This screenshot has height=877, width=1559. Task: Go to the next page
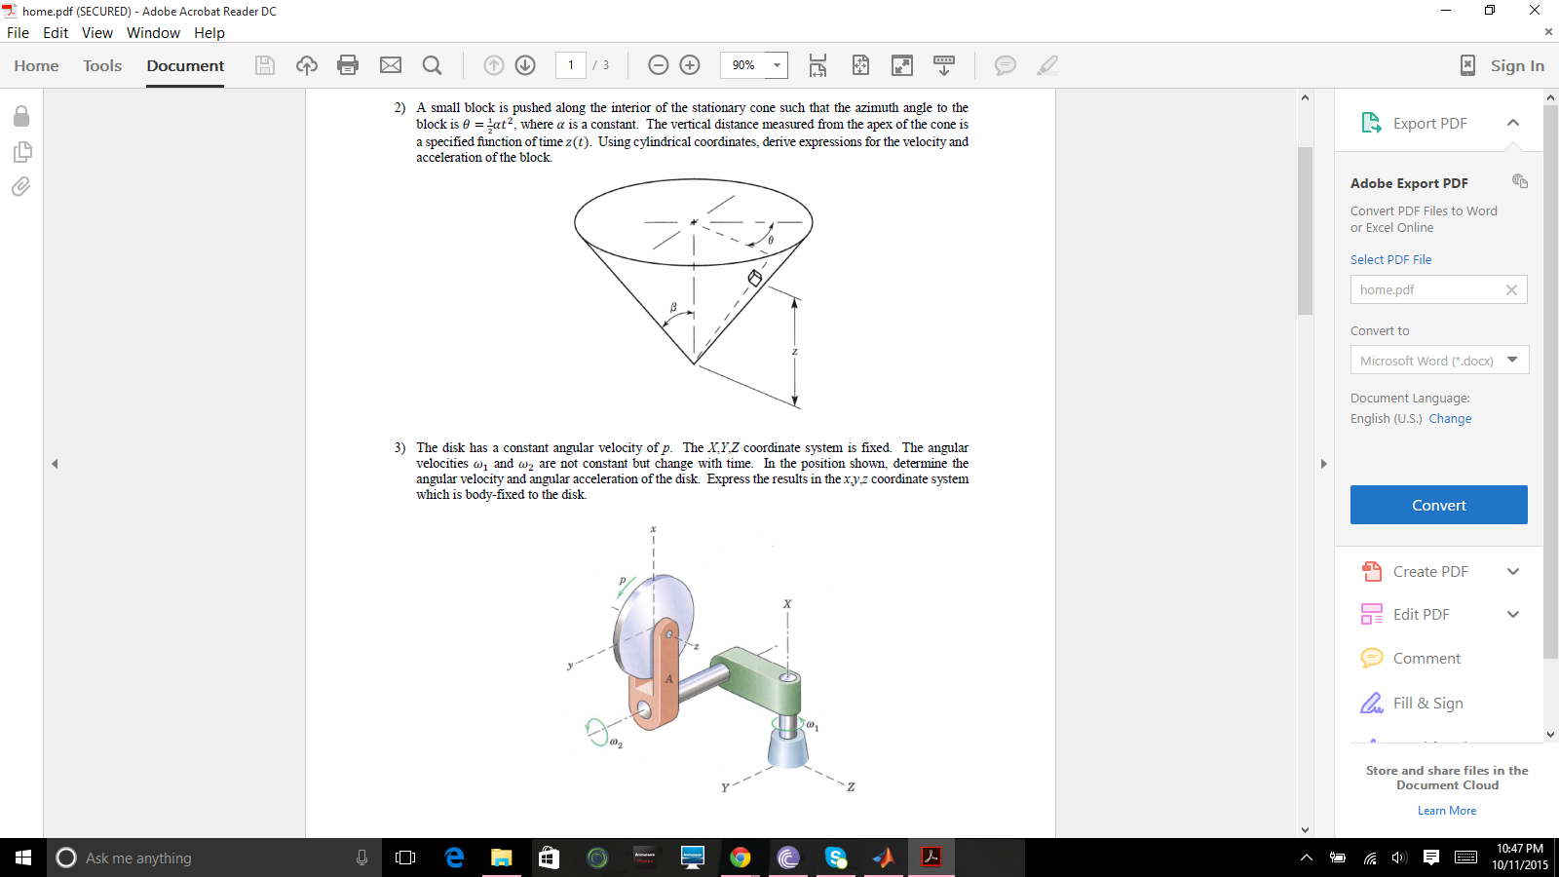525,65
